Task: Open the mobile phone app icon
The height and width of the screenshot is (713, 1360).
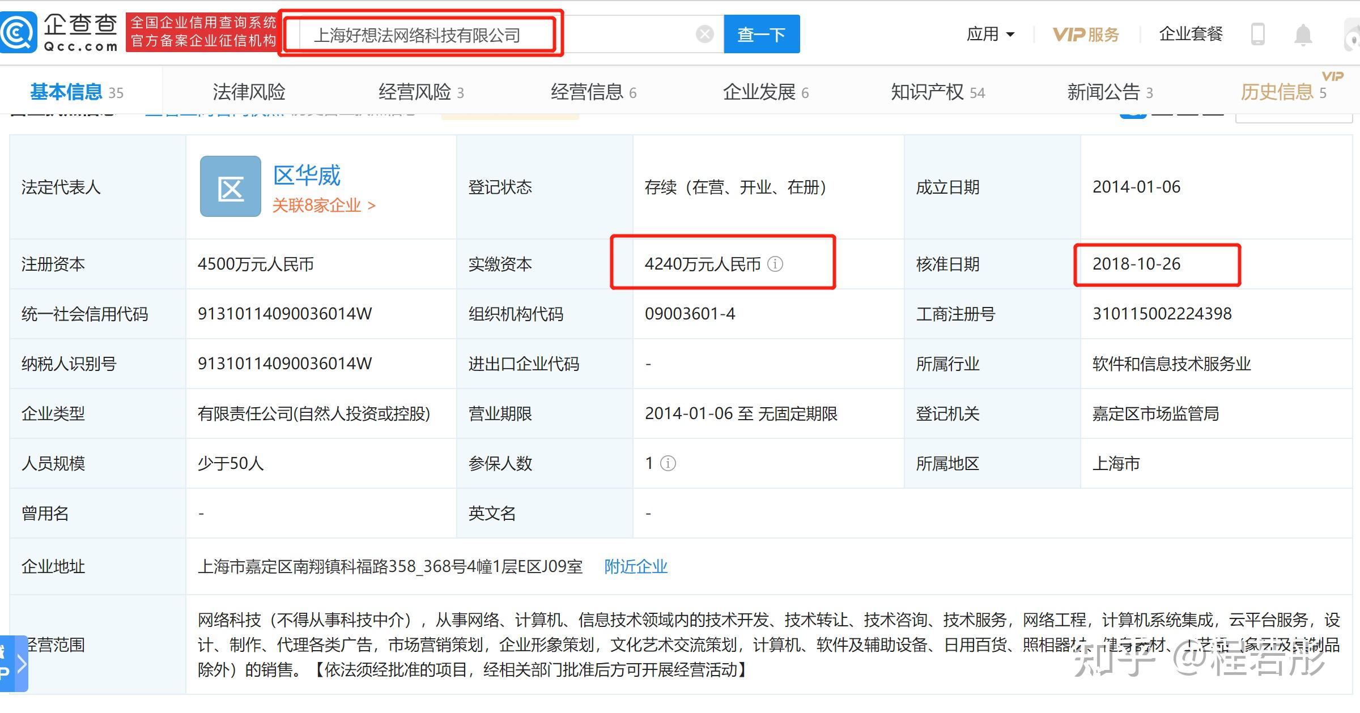Action: 1257,34
